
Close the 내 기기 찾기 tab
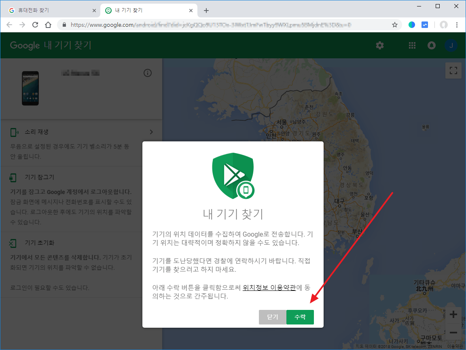(191, 11)
